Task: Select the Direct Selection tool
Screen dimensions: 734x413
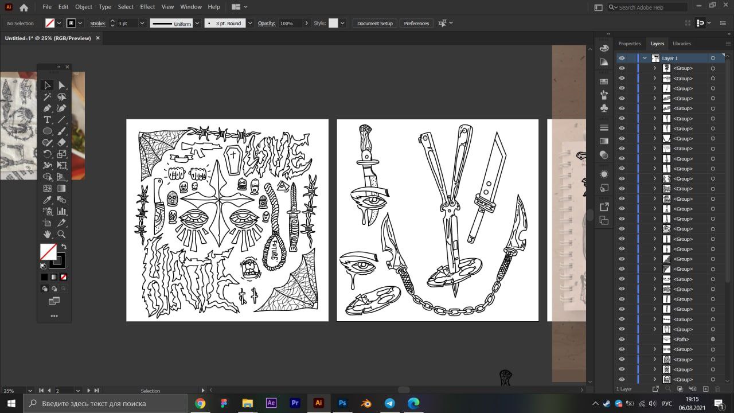Action: [x=61, y=85]
